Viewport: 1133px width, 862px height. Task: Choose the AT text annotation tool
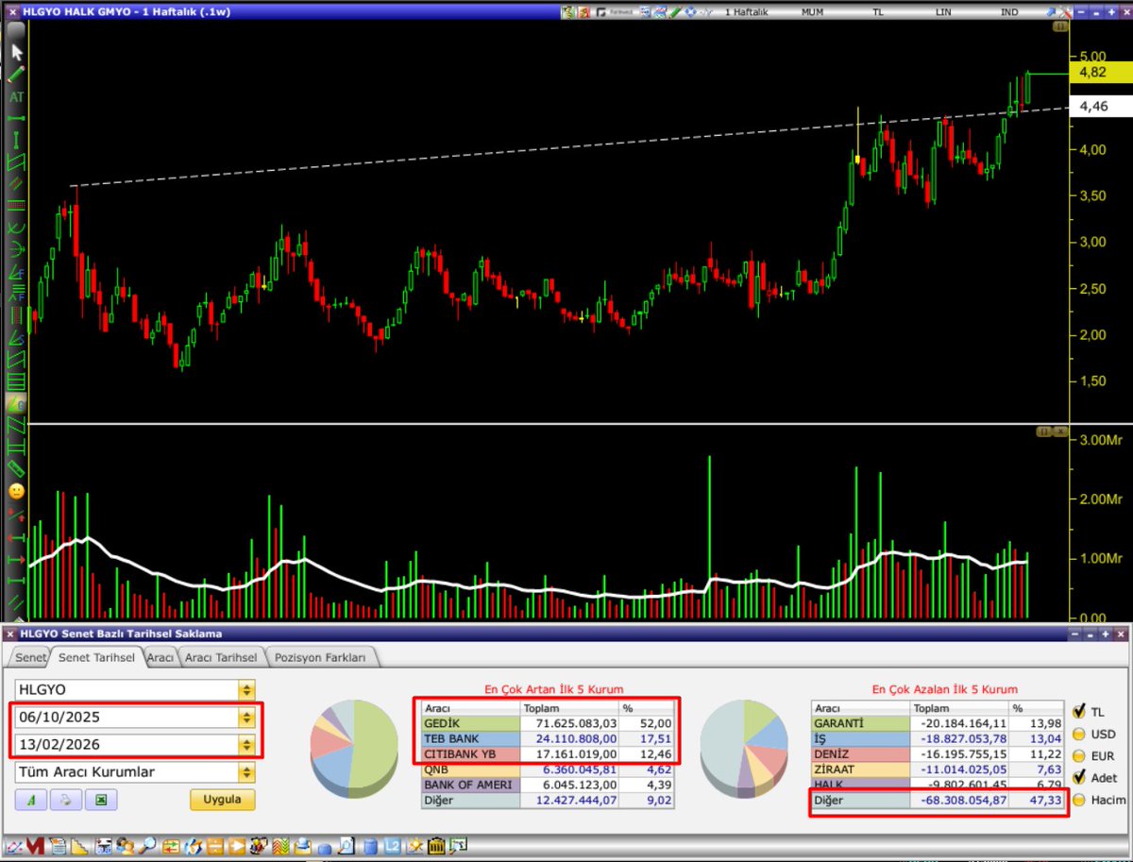[16, 96]
